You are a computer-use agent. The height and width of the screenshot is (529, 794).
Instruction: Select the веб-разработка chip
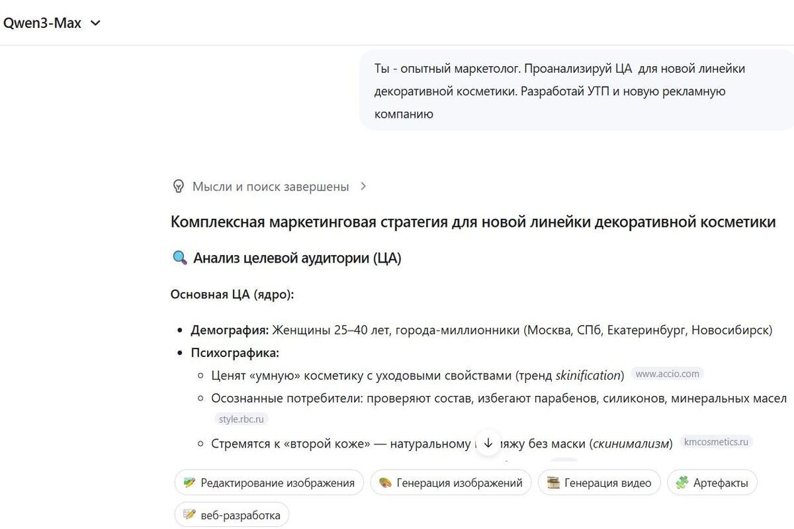pos(232,514)
